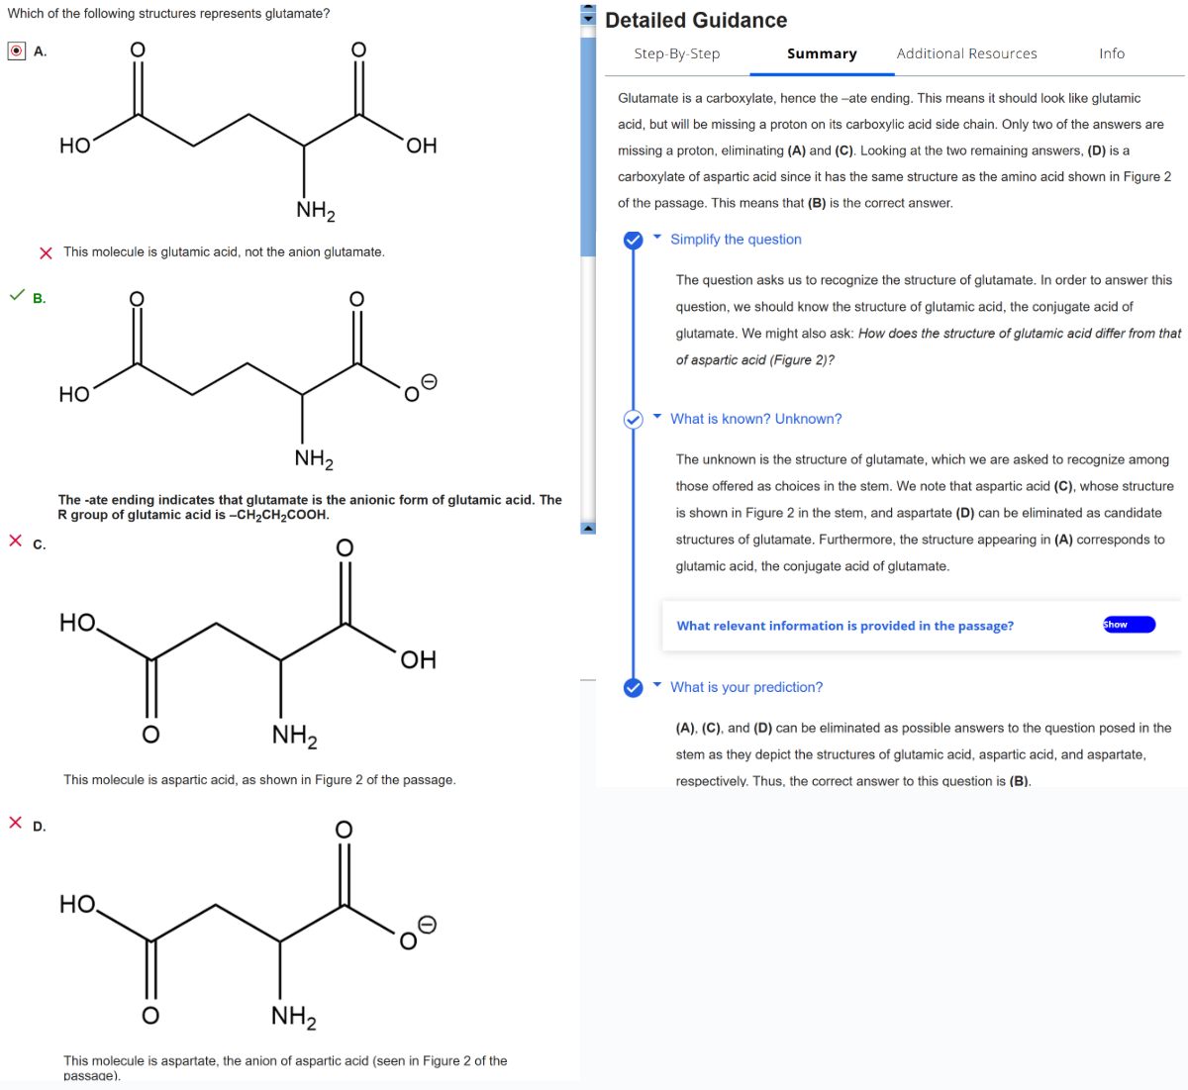1188x1090 pixels.
Task: Click the green checkmark beside answer B
Action: [x=17, y=295]
